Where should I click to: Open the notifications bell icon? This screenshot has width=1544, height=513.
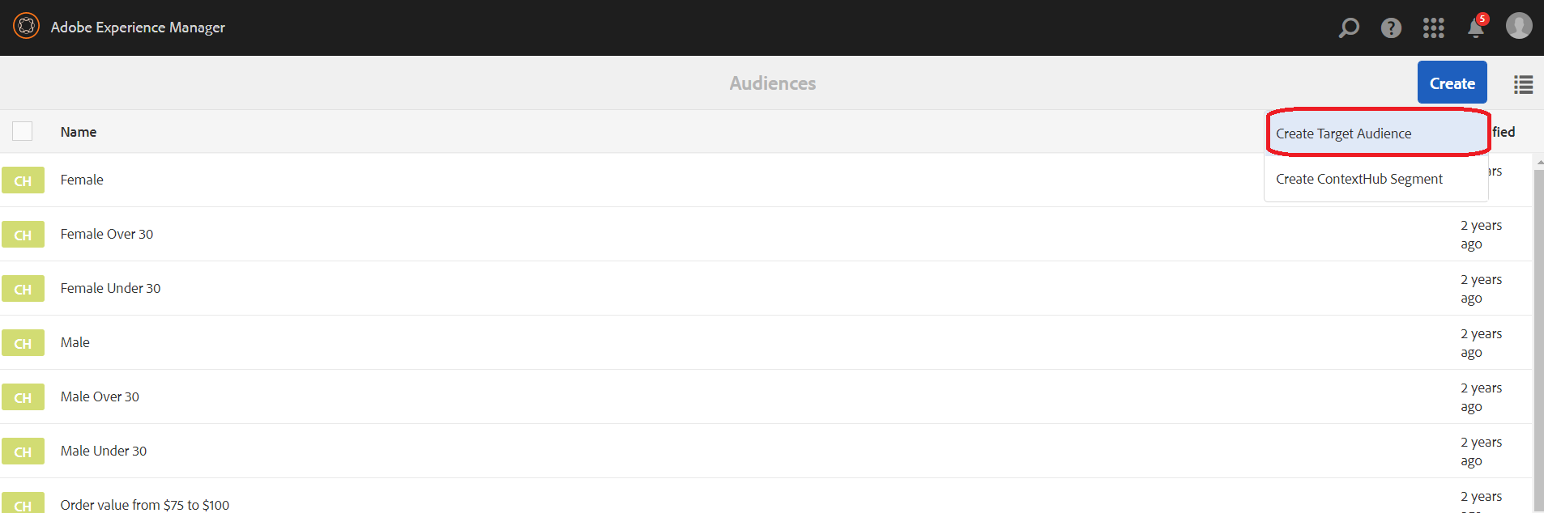coord(1476,28)
